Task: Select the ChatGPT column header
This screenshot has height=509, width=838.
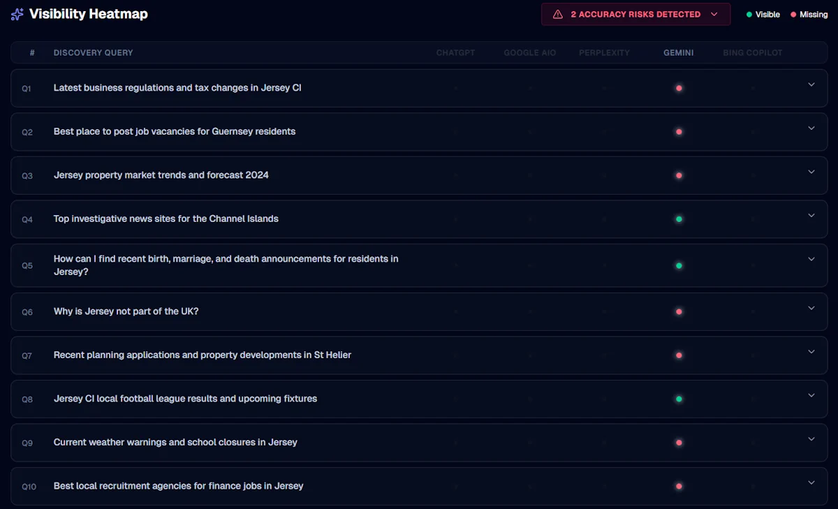Action: point(455,53)
